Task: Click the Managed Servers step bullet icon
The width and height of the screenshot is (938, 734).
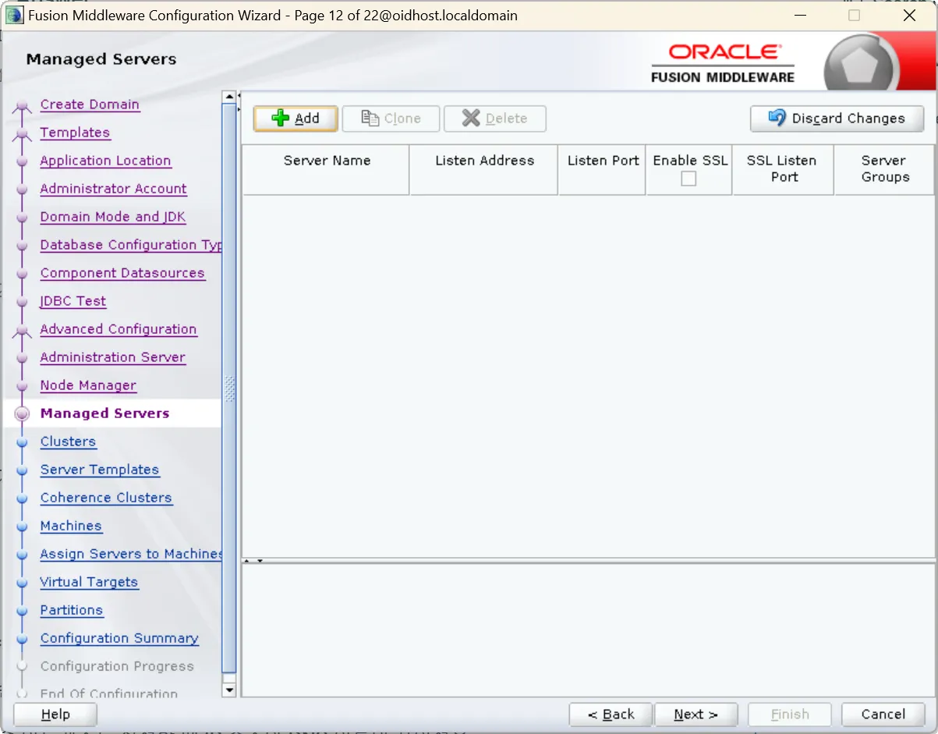Action: tap(23, 413)
